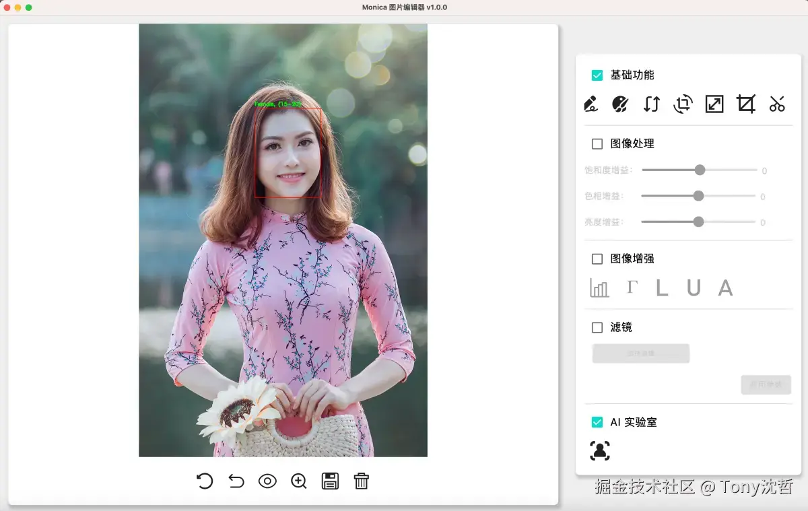
Task: Select the crop tool icon
Action: point(745,104)
